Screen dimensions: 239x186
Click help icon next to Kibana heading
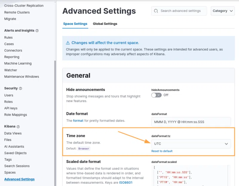tap(18, 127)
